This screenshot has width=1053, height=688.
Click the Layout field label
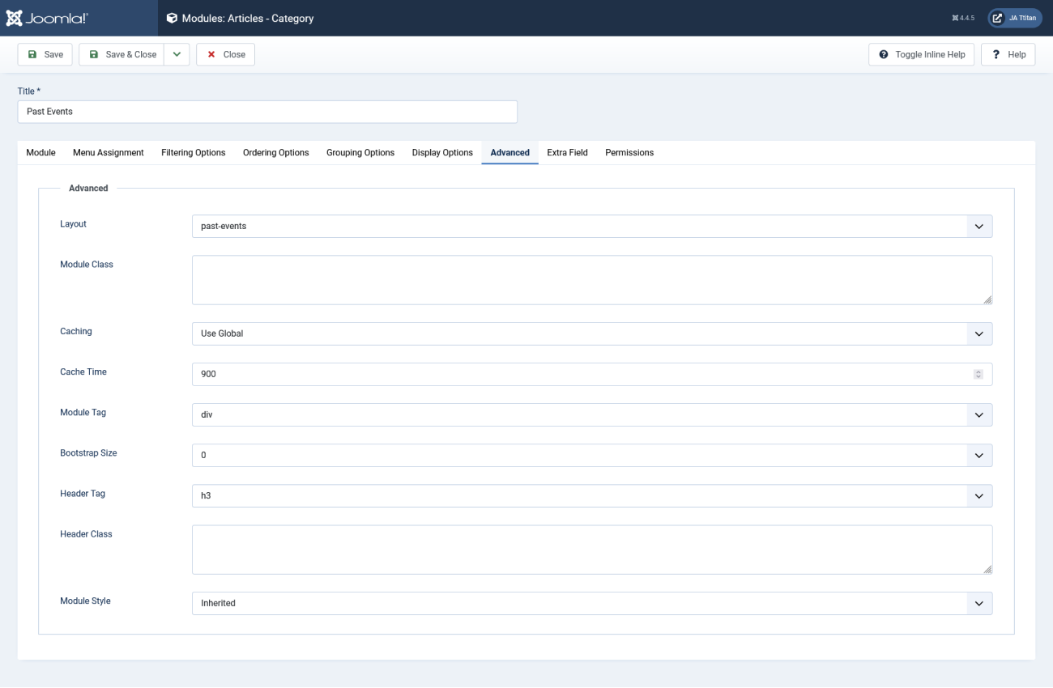[x=73, y=223]
